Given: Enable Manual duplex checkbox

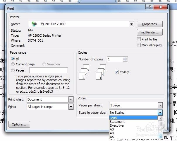Looking at the screenshot, I should tap(139, 45).
